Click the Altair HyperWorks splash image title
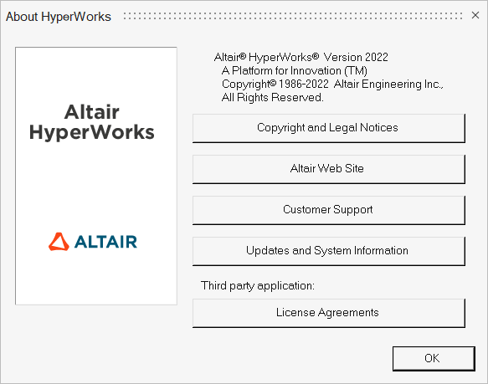Screen dimensions: 488x384 coord(92,122)
